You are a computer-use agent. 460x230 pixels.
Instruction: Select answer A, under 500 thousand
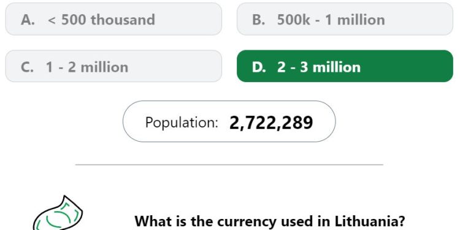coord(113,19)
